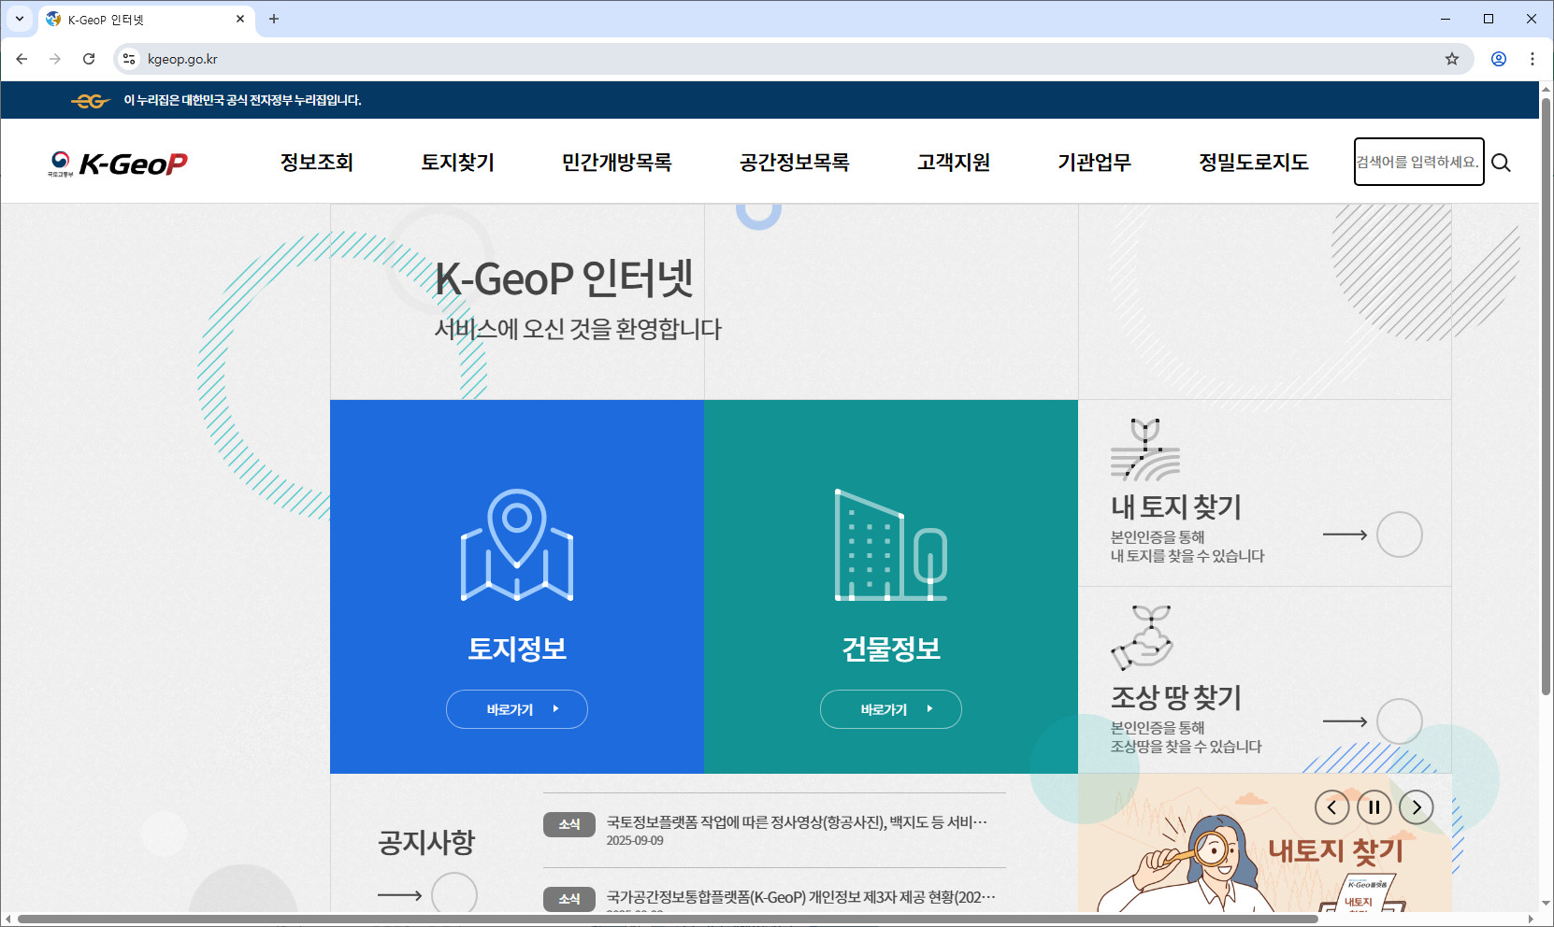Screen dimensions: 1554x927
Task: Click 바로가기 button under 건물정보
Action: (x=891, y=709)
